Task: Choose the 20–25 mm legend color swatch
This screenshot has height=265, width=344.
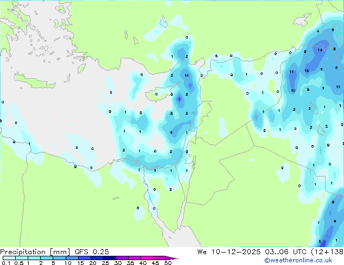Action: [97, 258]
